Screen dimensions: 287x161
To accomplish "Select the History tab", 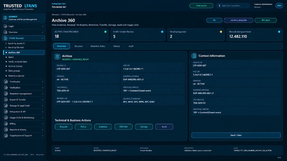I will (x=117, y=46).
